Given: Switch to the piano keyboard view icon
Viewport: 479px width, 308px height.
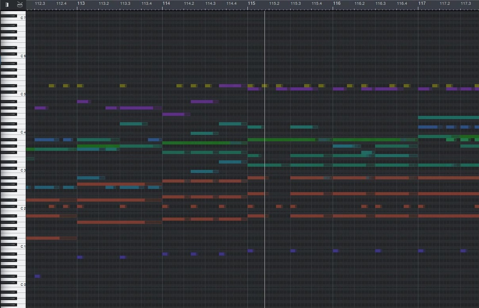Looking at the screenshot, I should (x=6, y=5).
